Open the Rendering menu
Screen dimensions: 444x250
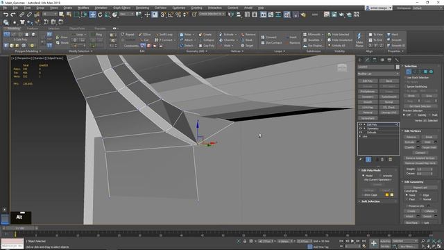[142, 8]
